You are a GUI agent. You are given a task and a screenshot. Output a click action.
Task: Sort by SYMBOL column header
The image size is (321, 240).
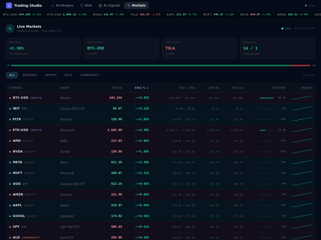pos(16,88)
